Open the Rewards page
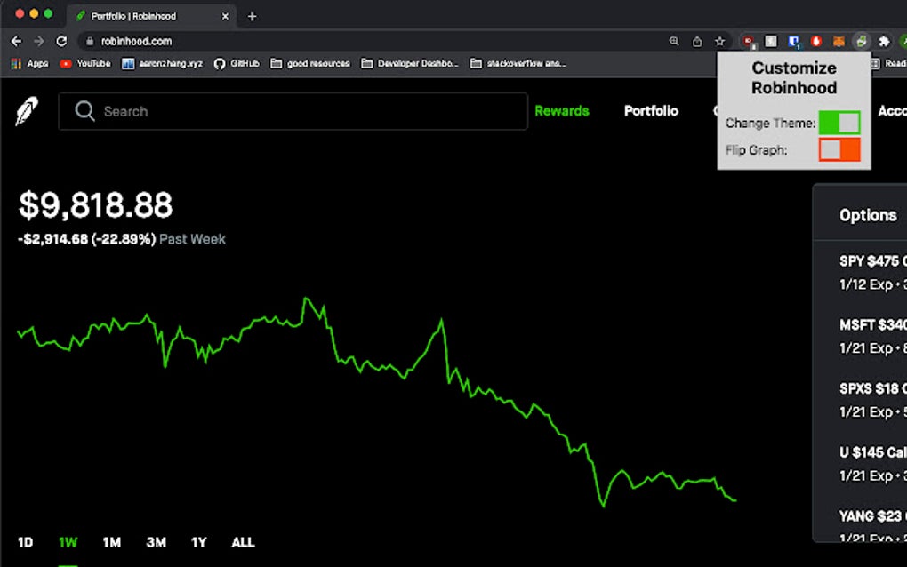Screen dimensions: 907x567 562,110
